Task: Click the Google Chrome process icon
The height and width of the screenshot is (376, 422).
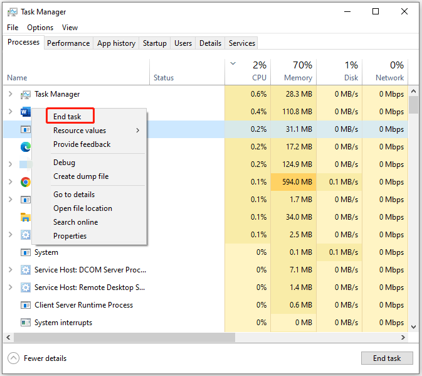Action: (26, 182)
